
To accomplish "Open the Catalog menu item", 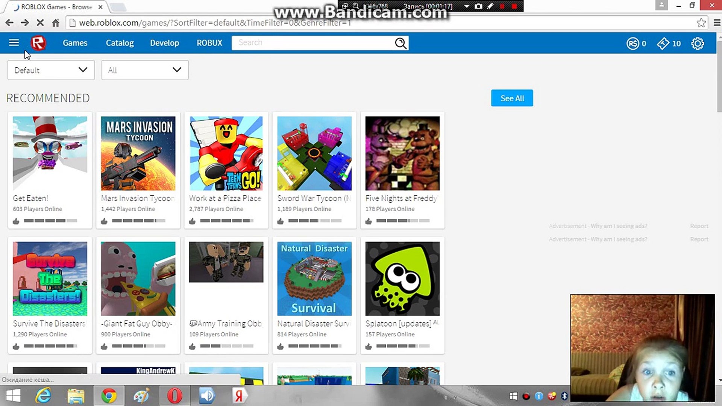I will [120, 43].
